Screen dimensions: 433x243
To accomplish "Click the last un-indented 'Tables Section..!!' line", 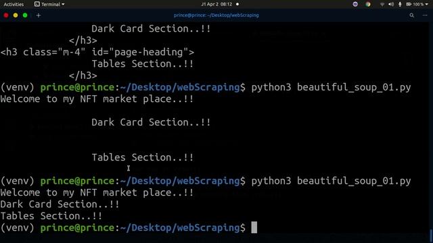I will click(x=51, y=216).
